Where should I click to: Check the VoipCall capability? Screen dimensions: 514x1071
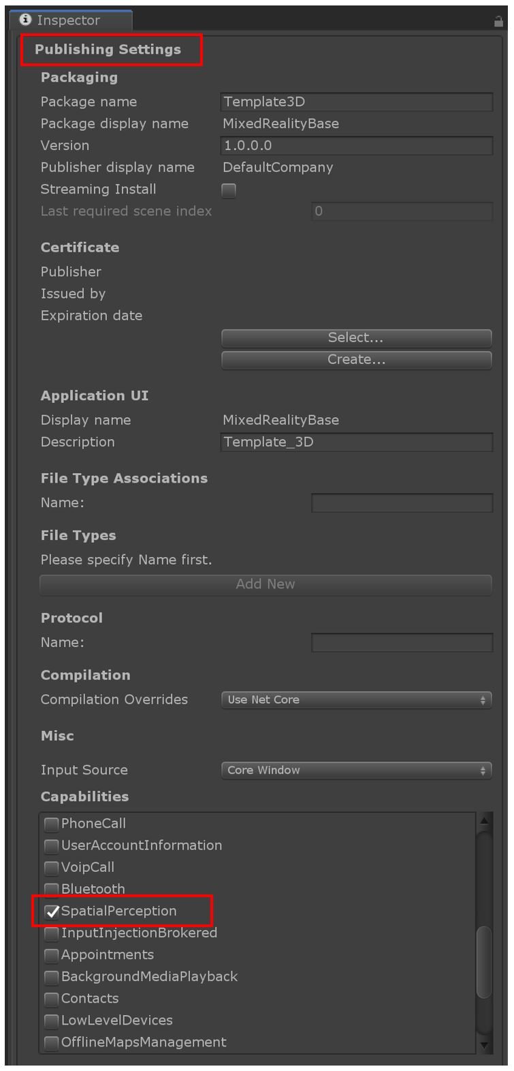click(x=52, y=868)
